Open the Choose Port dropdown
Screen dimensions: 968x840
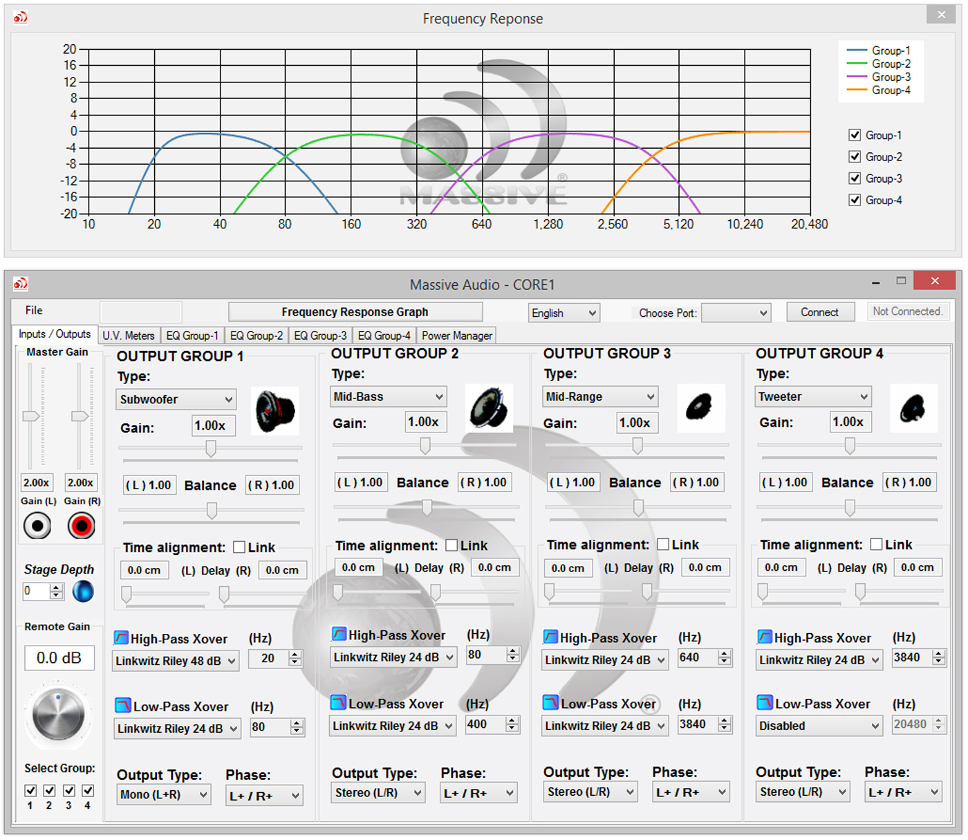pyautogui.click(x=736, y=313)
